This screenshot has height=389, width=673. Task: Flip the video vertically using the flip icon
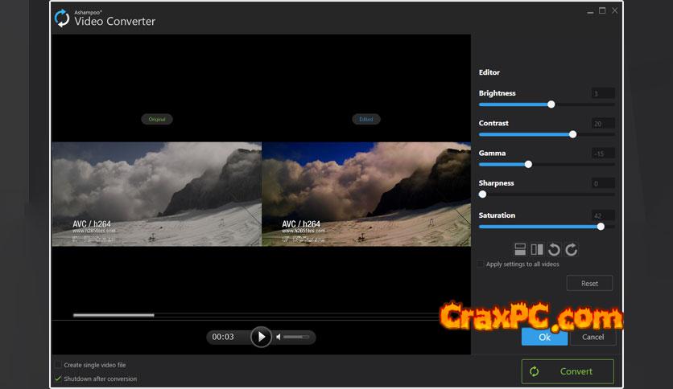click(520, 250)
